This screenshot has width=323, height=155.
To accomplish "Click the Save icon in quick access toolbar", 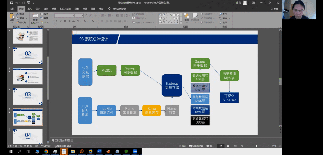I will pyautogui.click(x=11, y=3).
